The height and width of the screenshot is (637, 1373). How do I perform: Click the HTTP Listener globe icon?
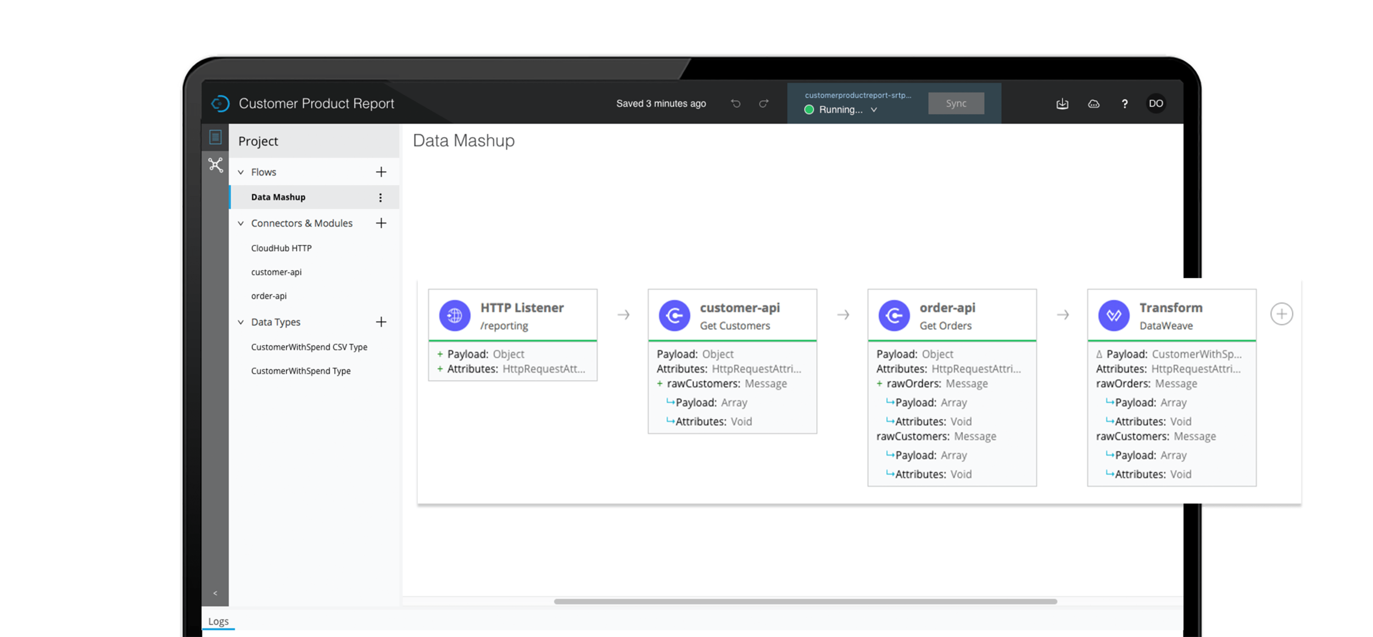[x=454, y=315]
